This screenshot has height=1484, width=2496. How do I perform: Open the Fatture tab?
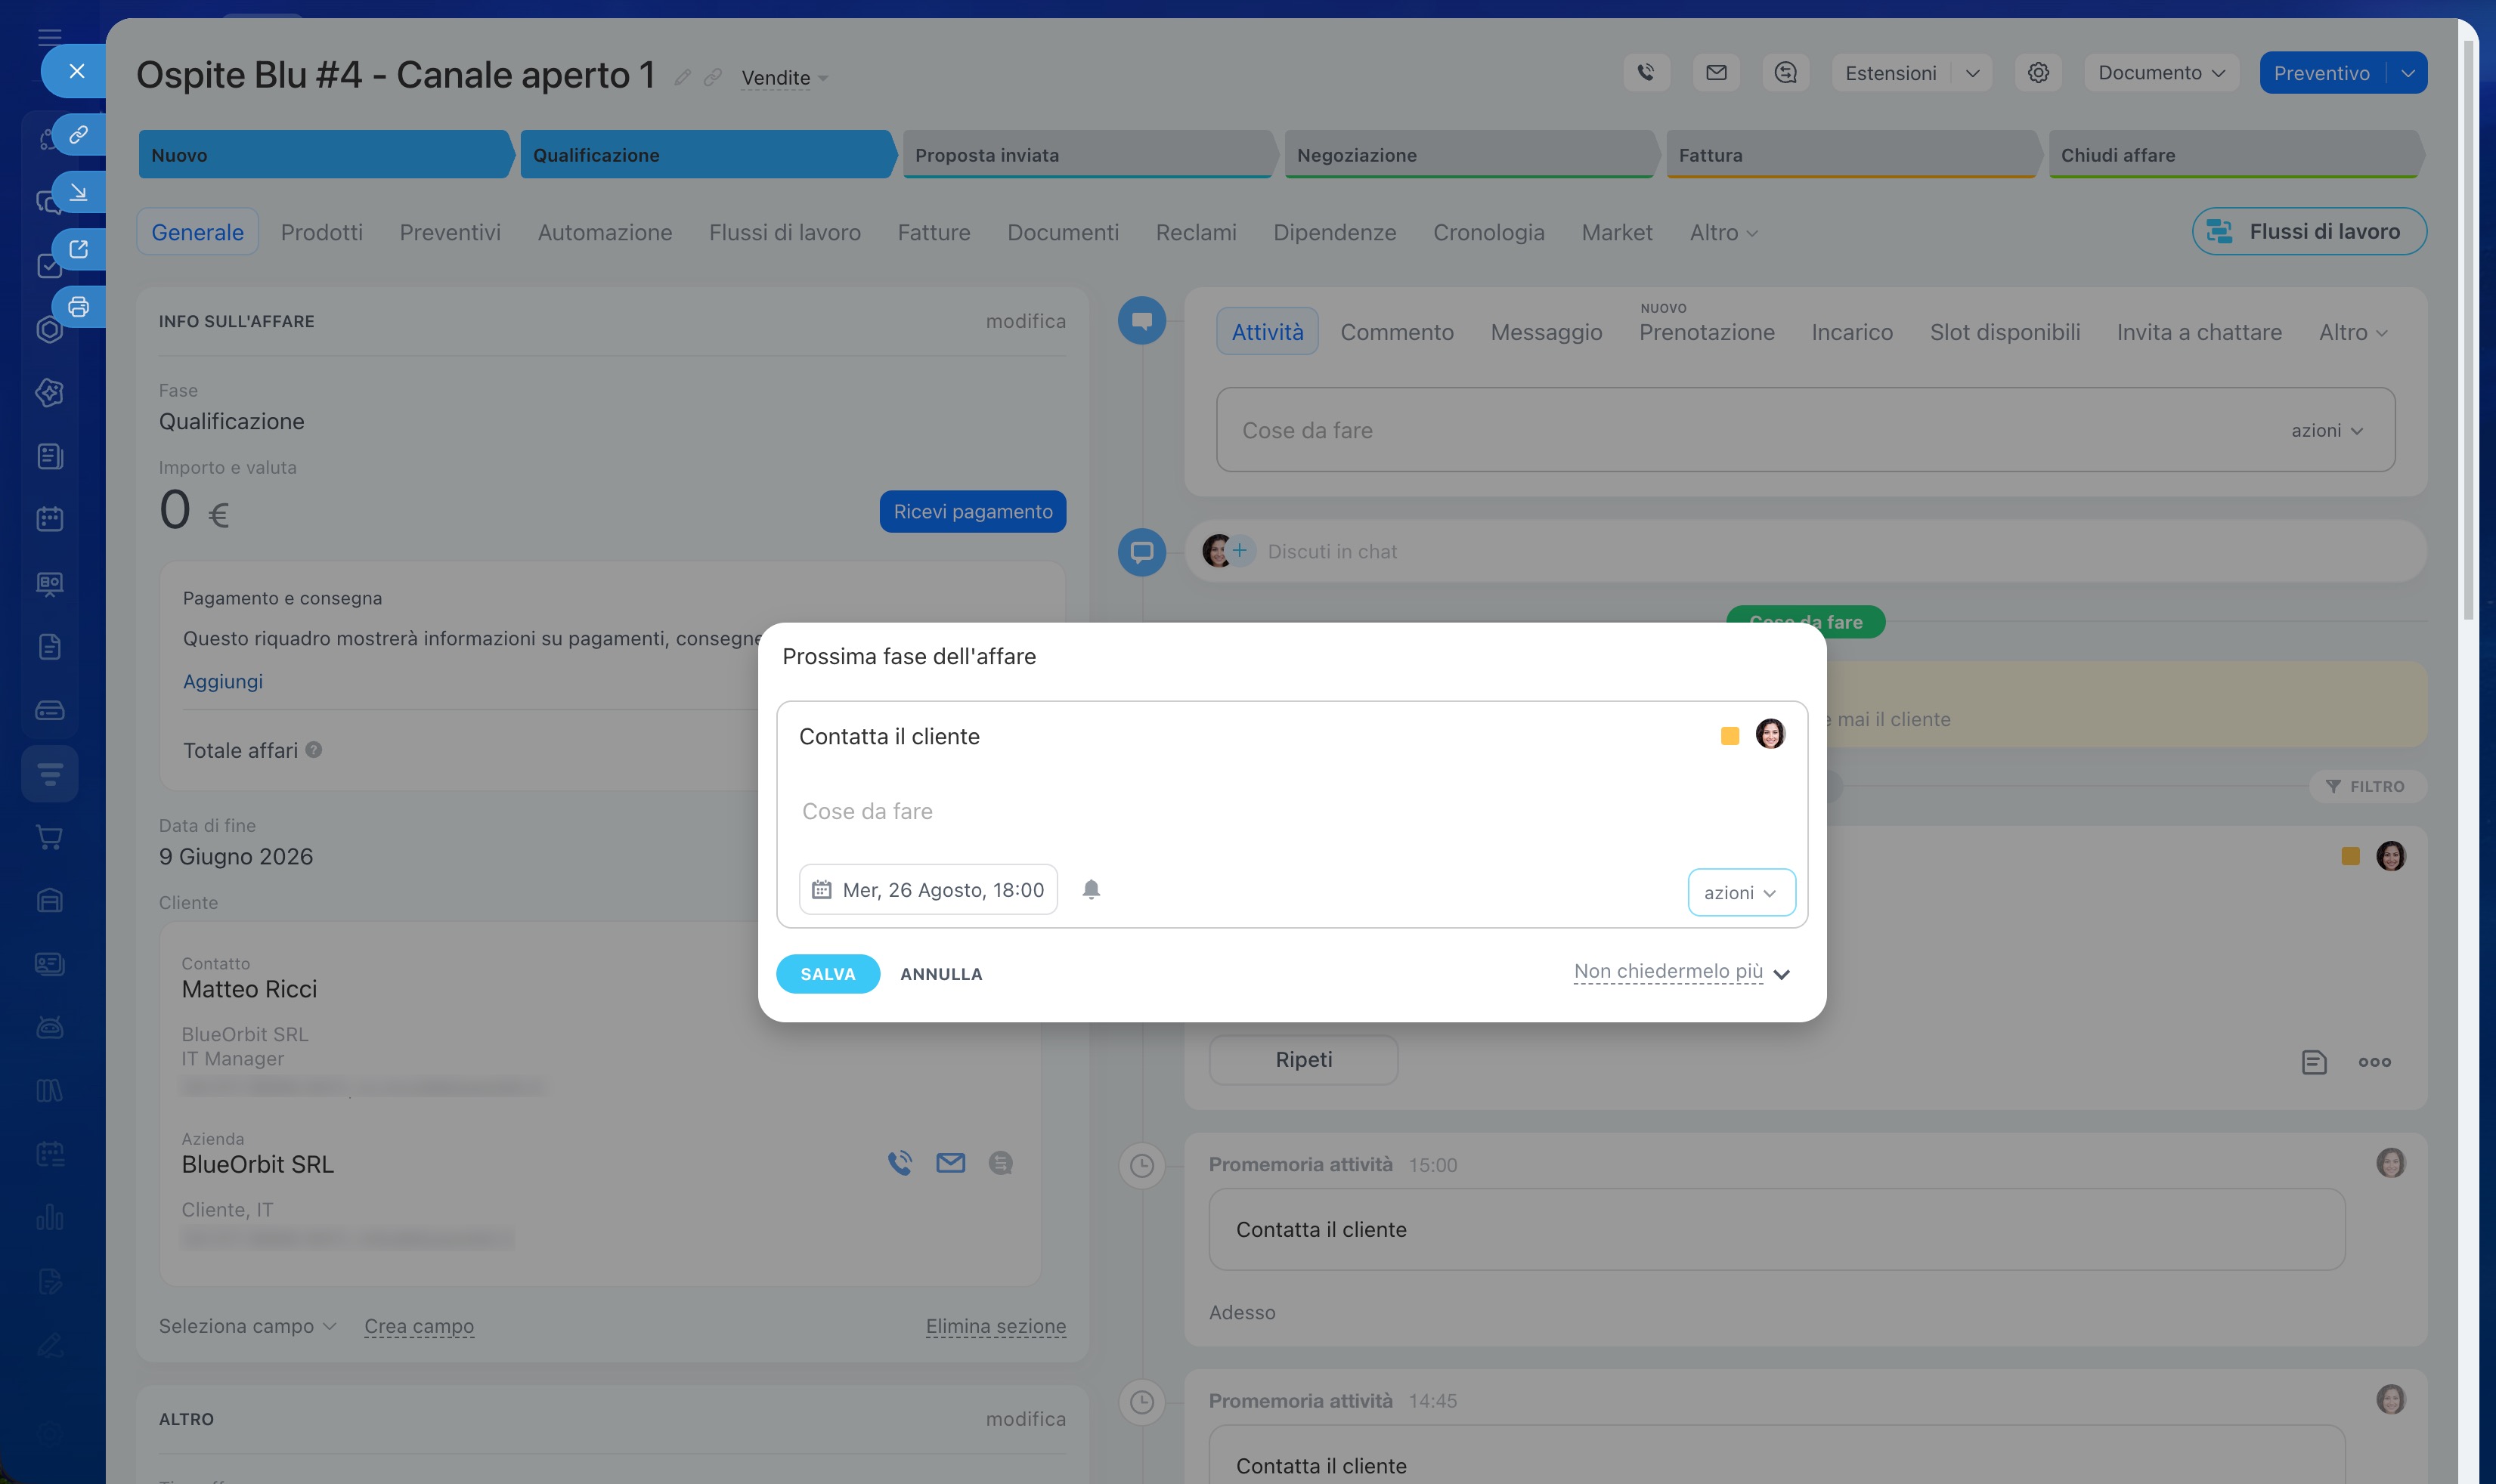tap(934, 232)
